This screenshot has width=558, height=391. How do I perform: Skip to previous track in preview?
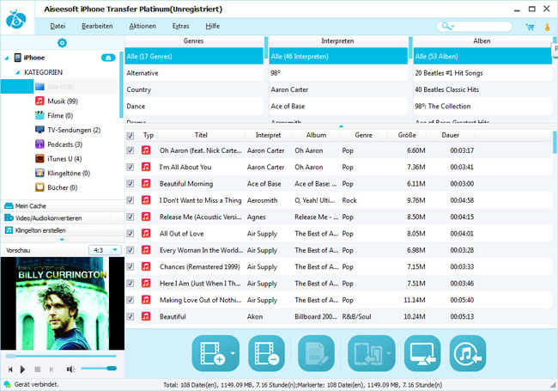pyautogui.click(x=10, y=370)
